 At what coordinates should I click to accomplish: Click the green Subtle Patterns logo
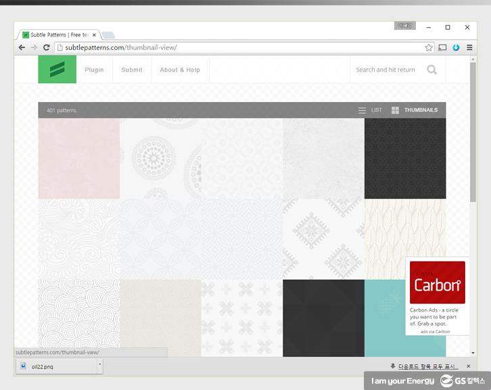[x=57, y=70]
